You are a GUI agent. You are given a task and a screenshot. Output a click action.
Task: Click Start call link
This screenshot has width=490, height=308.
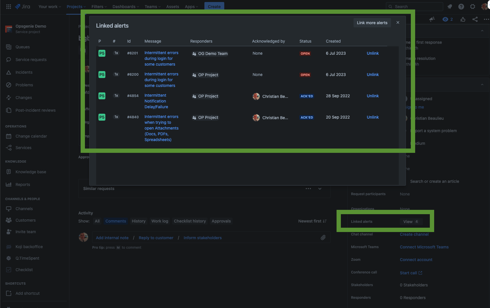point(411,273)
